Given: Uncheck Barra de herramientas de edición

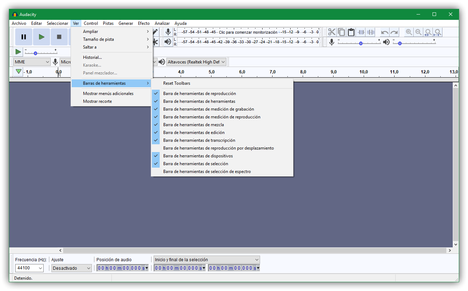Looking at the screenshot, I should point(222,133).
